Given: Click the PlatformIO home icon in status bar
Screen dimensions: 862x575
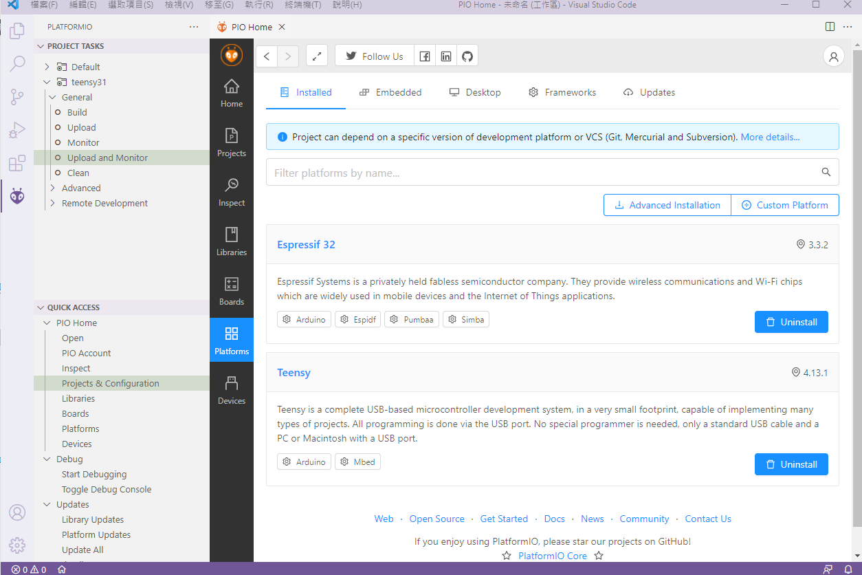Looking at the screenshot, I should pyautogui.click(x=62, y=569).
